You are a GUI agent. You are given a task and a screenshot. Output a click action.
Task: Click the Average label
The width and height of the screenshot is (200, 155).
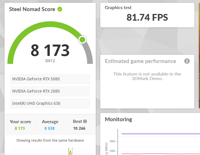50,122
